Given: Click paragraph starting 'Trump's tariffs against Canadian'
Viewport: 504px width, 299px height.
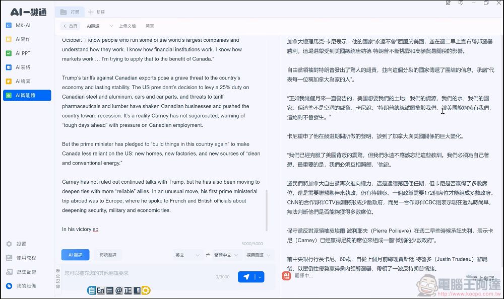Looking at the screenshot, I should click(156, 102).
